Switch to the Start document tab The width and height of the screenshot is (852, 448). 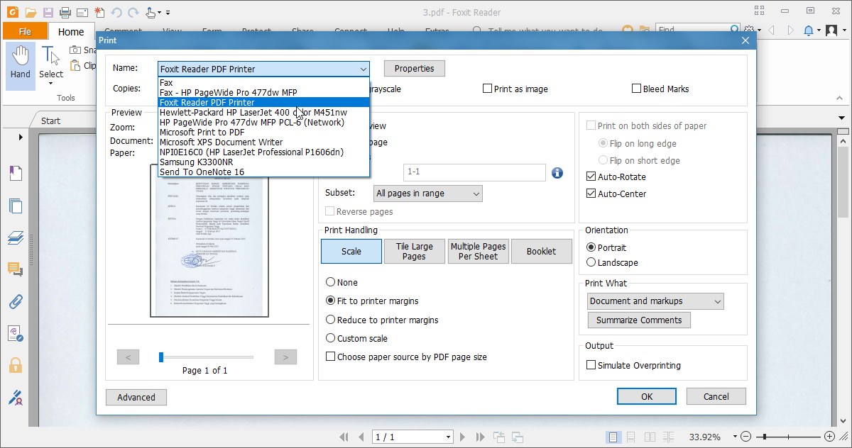click(51, 121)
